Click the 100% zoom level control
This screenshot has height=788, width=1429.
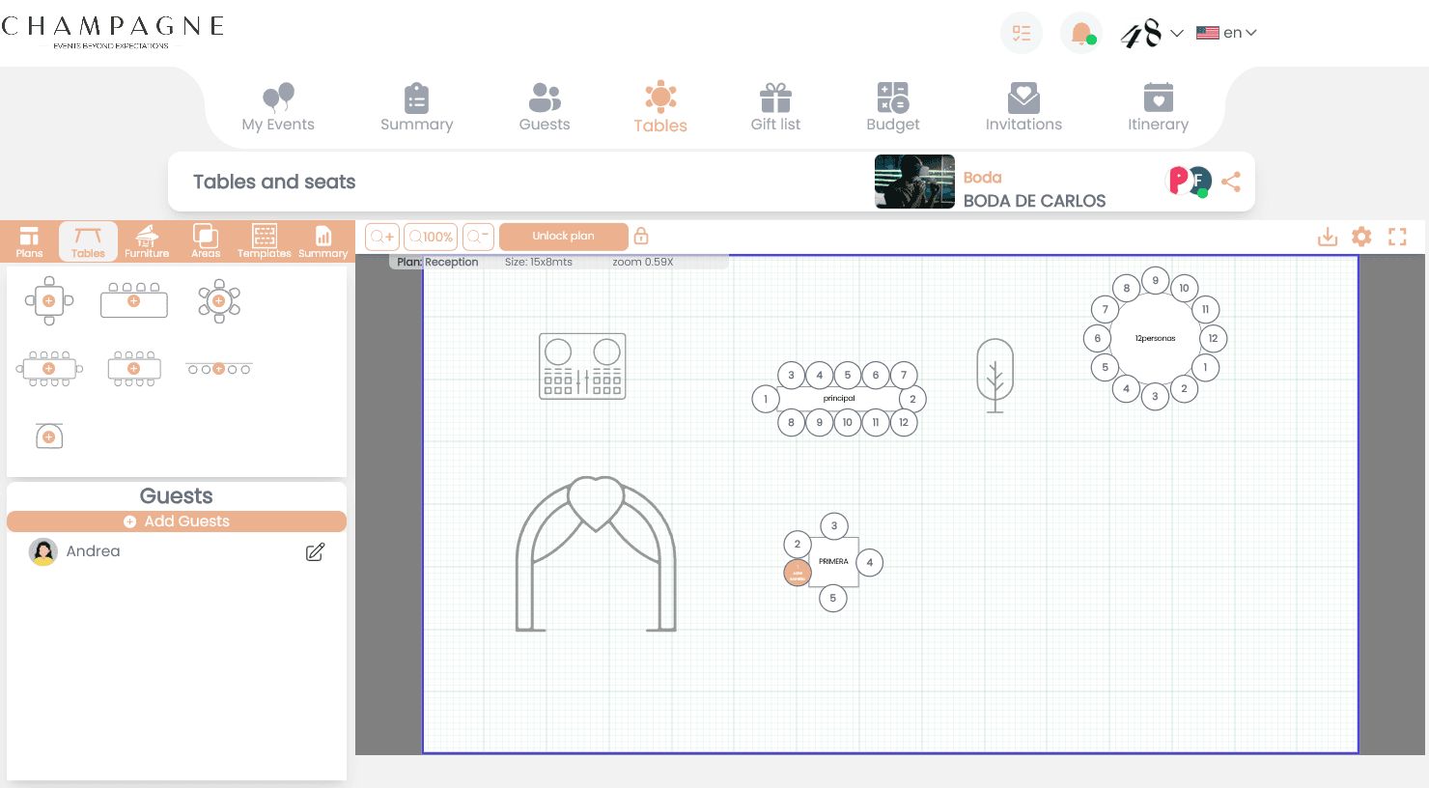[x=431, y=236]
